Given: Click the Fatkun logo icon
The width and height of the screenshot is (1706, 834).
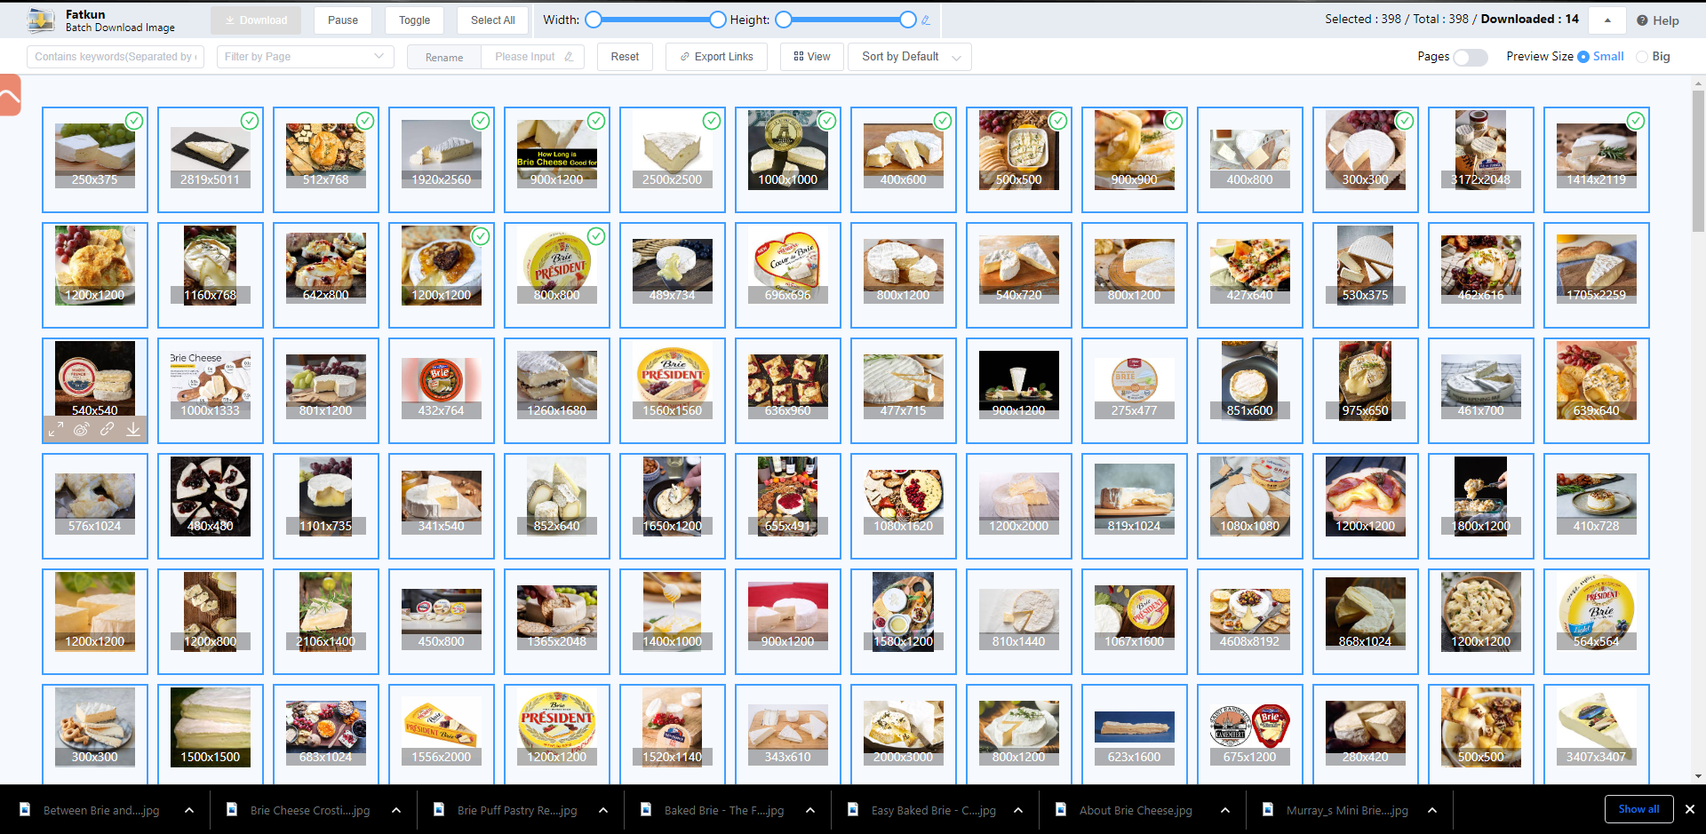Looking at the screenshot, I should click(x=41, y=20).
